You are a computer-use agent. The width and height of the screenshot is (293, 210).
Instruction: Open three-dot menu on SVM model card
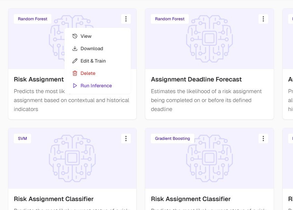click(x=126, y=139)
